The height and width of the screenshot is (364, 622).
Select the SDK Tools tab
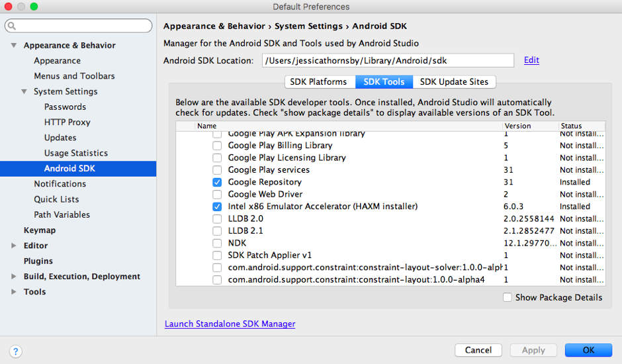(384, 82)
